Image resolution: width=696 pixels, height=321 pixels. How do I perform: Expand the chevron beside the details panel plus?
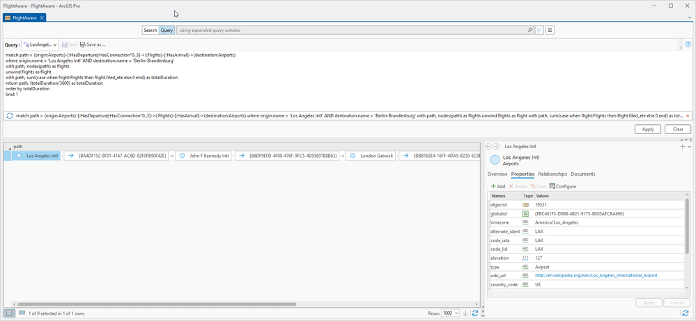click(x=689, y=147)
